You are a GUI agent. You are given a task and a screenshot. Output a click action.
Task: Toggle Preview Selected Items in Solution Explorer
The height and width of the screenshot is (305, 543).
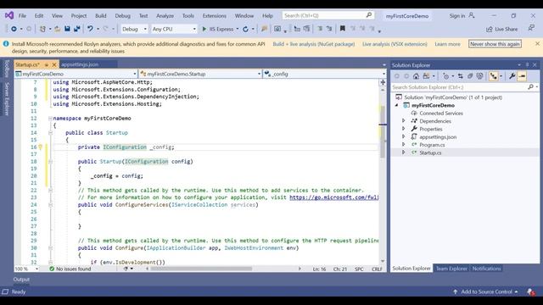[522, 76]
